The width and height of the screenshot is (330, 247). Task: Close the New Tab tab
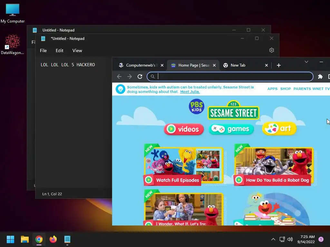click(x=267, y=65)
